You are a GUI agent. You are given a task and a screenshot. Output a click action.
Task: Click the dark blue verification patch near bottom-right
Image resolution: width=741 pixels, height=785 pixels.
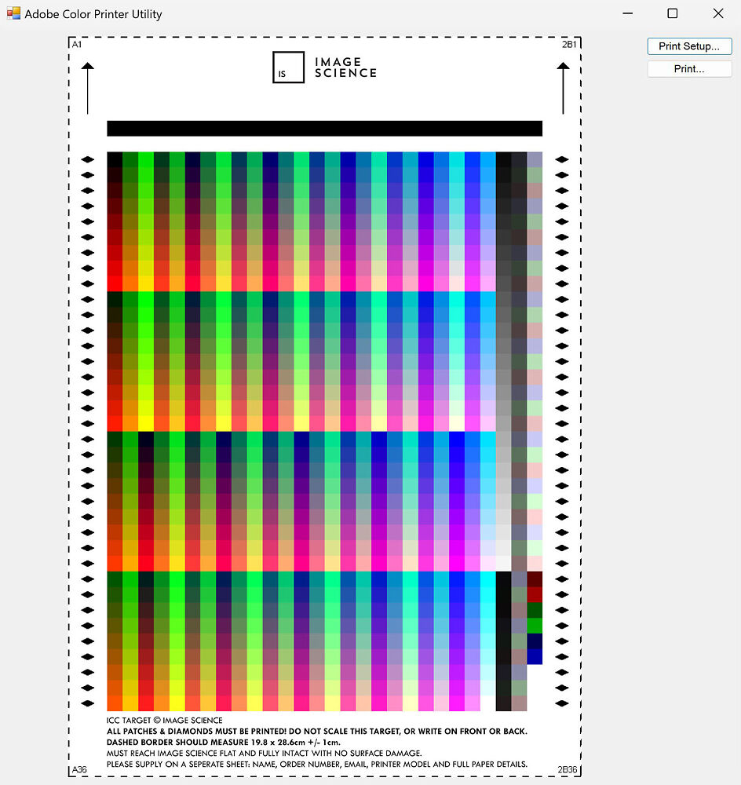pos(535,640)
